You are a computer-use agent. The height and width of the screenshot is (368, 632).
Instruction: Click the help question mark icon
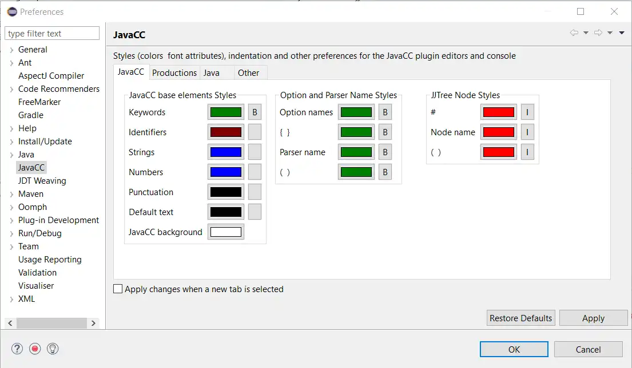tap(17, 349)
